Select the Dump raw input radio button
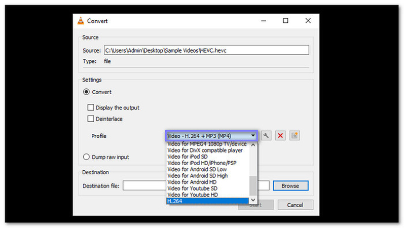 86,157
